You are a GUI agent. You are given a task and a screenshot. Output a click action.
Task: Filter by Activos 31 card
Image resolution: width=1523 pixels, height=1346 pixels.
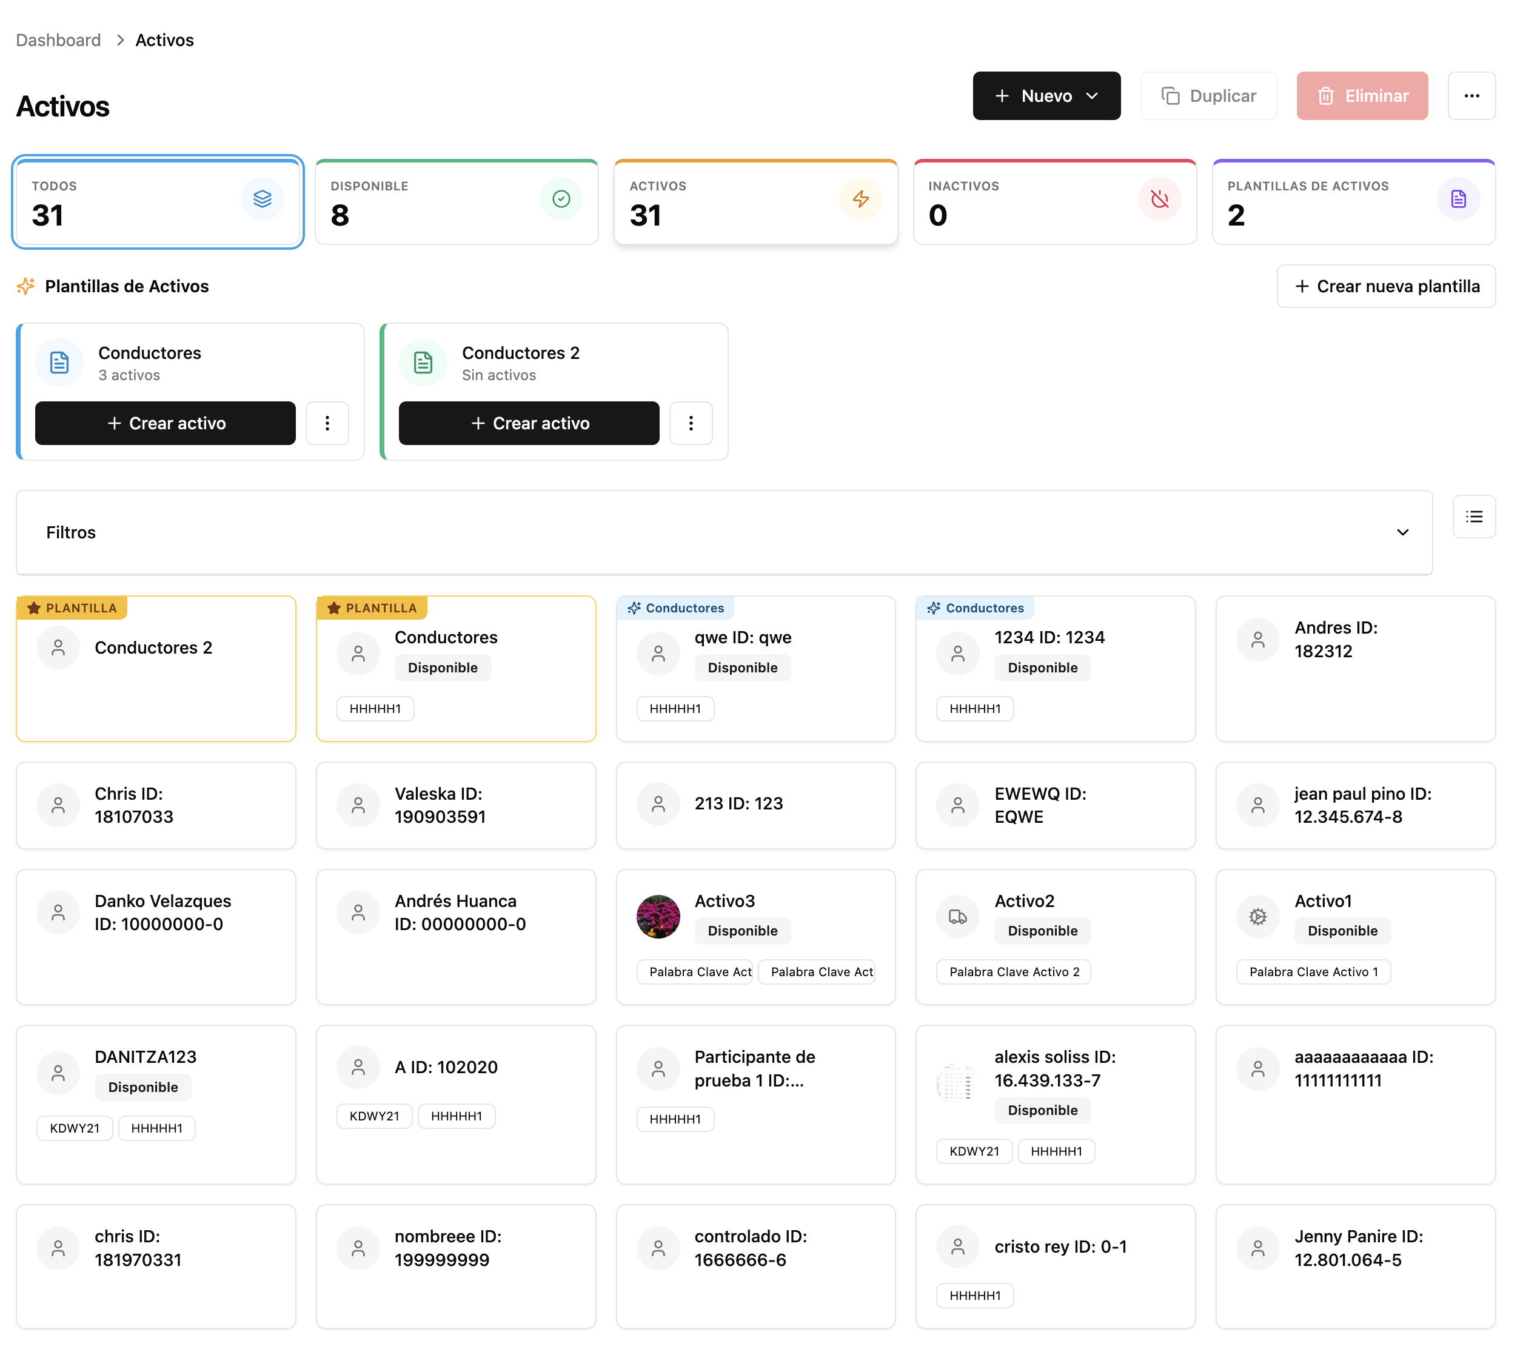[x=755, y=202]
